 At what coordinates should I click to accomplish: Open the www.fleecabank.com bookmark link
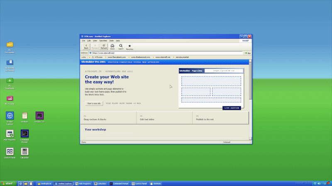point(117,57)
